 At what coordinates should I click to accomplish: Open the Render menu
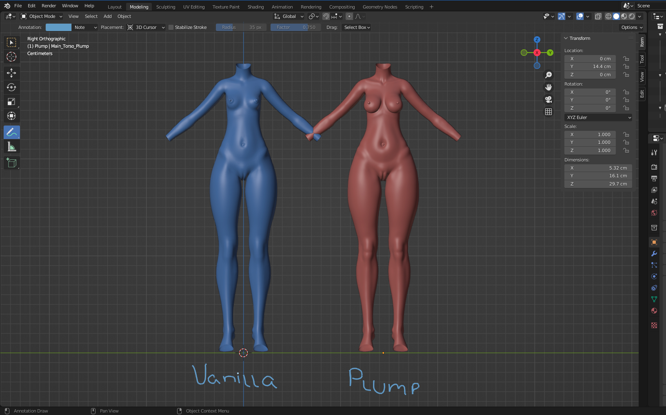(x=49, y=6)
